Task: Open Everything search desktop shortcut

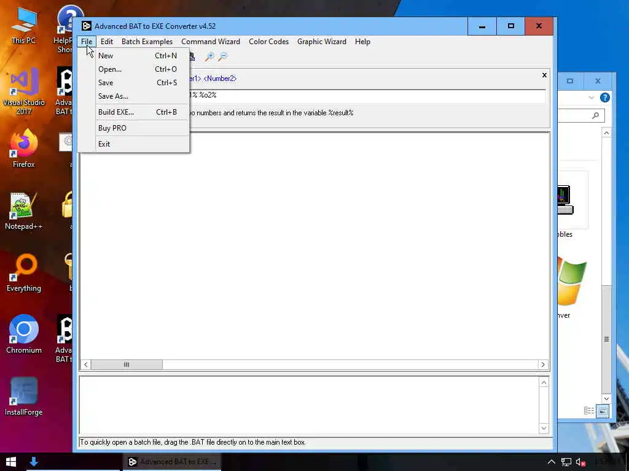Action: tap(24, 273)
